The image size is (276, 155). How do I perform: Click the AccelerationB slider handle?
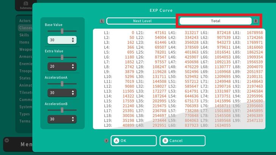click(x=62, y=110)
